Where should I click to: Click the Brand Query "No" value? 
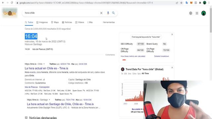(165, 44)
